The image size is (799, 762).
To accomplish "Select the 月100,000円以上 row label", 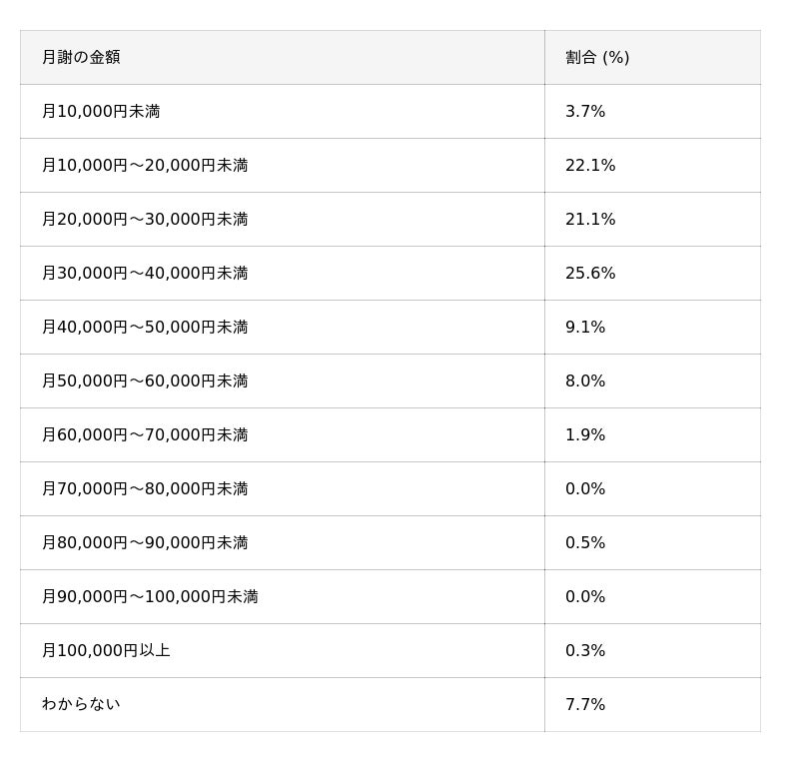I will tap(106, 650).
